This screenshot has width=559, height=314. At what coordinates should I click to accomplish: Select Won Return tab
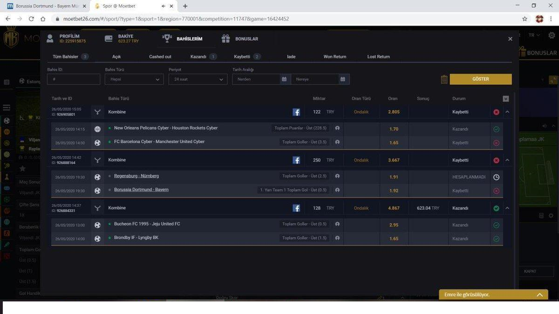tap(335, 57)
